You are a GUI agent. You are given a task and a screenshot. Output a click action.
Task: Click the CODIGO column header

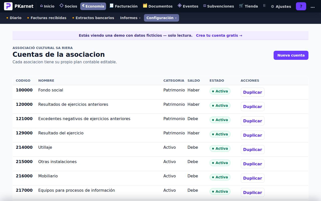(23, 81)
